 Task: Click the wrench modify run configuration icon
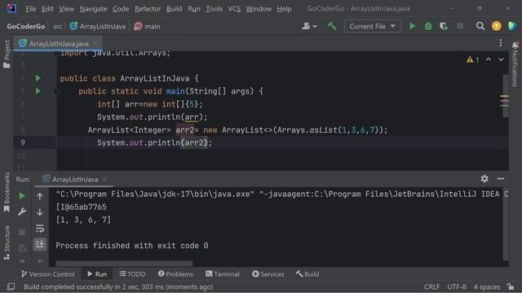(x=22, y=212)
